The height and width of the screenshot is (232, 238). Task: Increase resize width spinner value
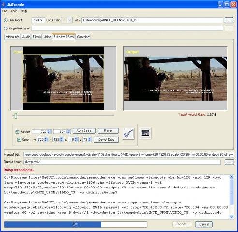(x=49, y=130)
